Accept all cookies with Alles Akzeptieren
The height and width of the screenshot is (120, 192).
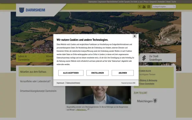(x=71, y=73)
